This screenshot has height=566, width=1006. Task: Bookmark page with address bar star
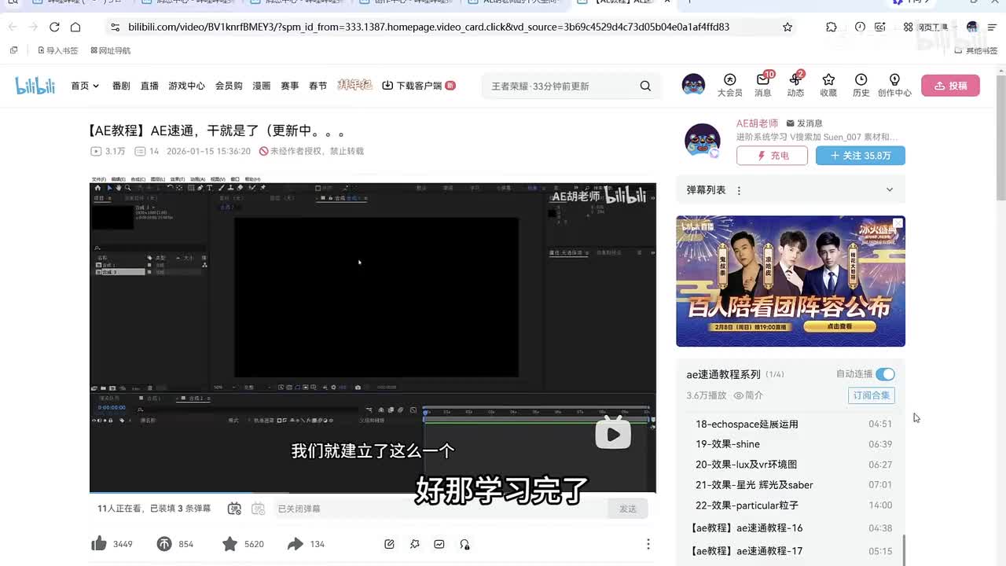point(788,27)
